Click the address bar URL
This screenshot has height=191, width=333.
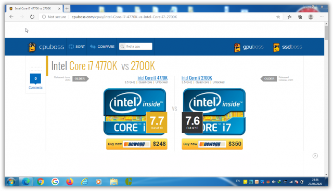coord(124,17)
